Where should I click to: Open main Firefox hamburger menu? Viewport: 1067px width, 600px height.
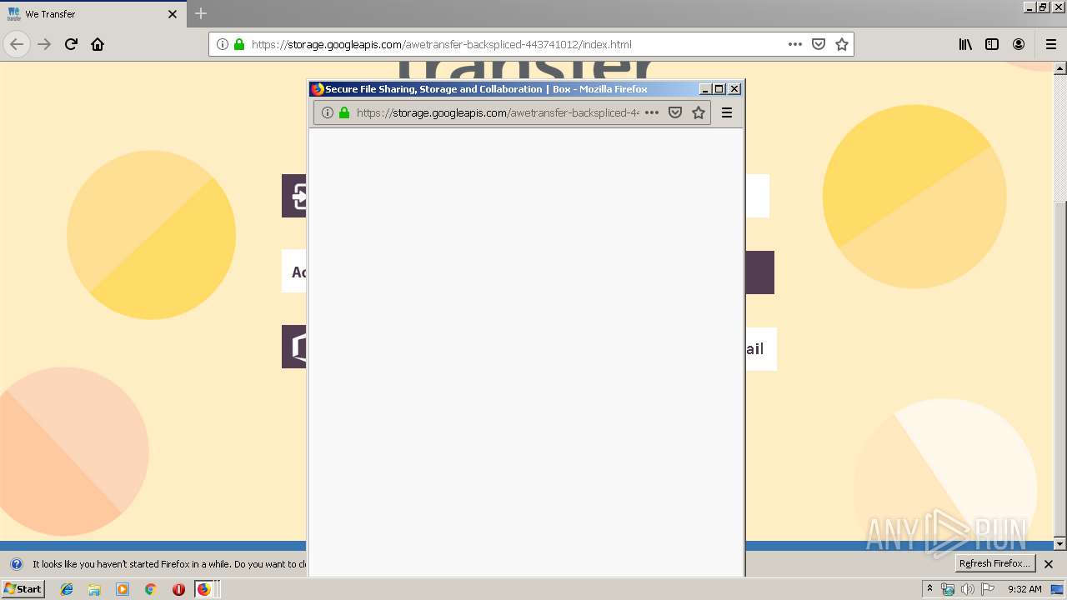click(x=1050, y=44)
